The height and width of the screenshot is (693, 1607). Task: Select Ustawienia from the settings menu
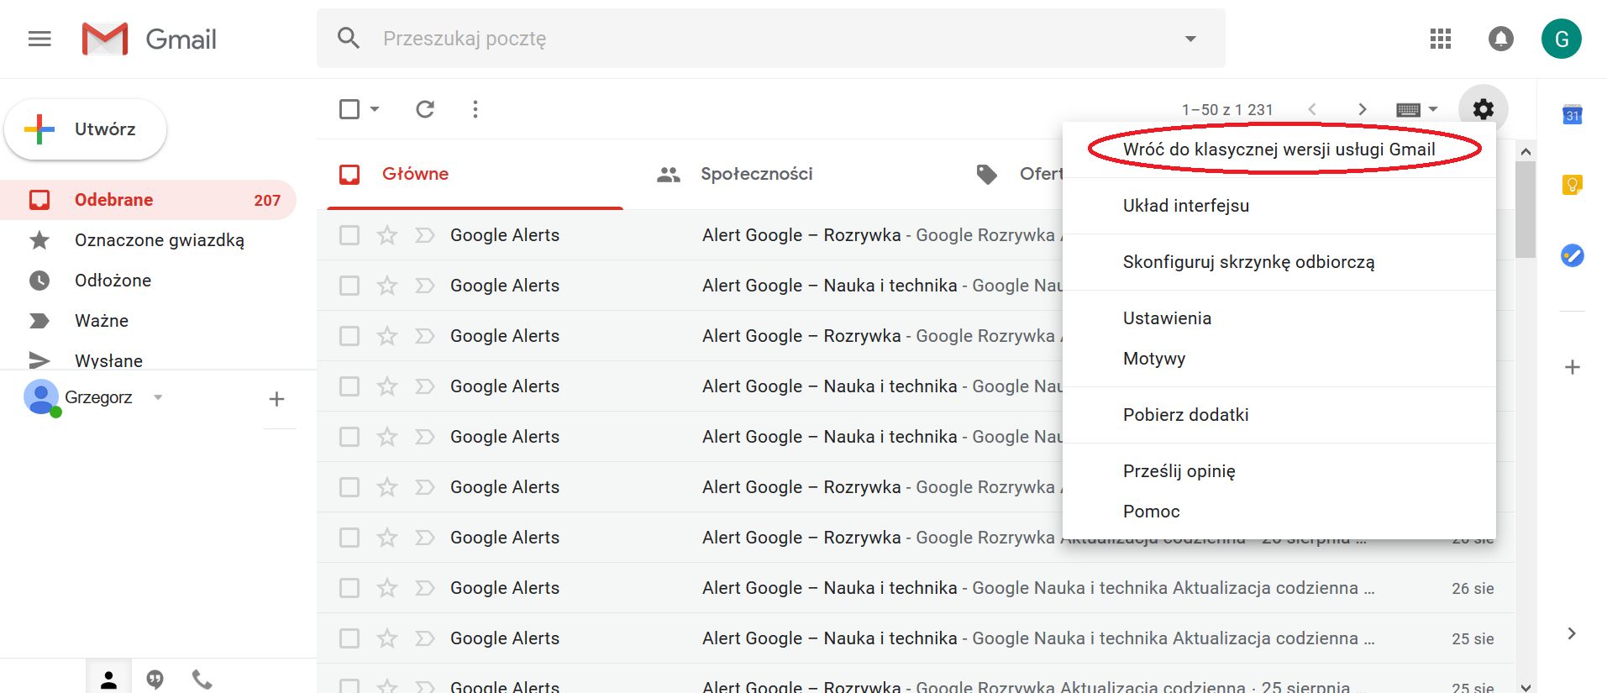pyautogui.click(x=1167, y=318)
